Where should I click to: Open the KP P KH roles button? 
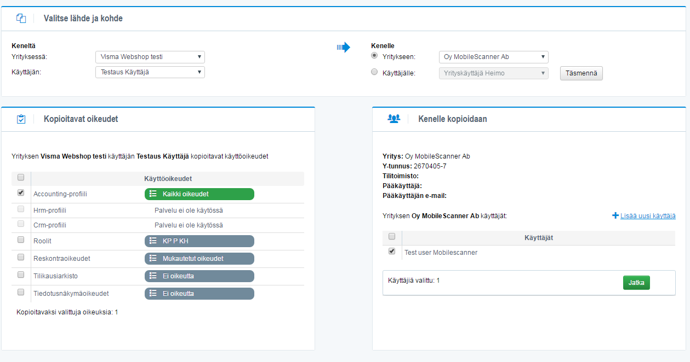coord(199,241)
